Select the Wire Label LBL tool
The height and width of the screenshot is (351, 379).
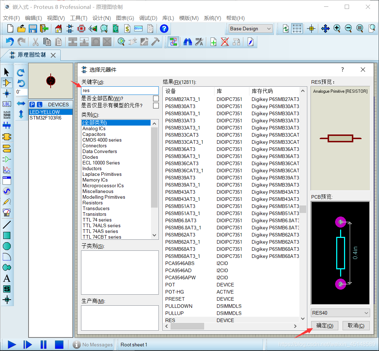tap(6, 104)
